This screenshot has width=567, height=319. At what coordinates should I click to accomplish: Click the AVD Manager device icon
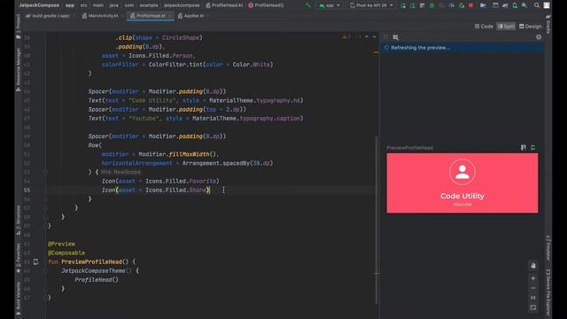pos(515,5)
